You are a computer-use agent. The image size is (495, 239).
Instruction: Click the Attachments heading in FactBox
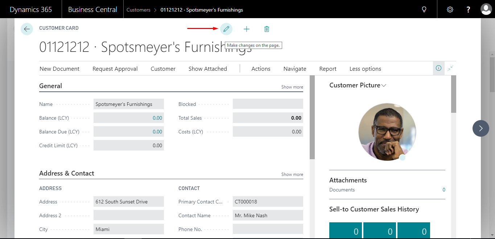[x=348, y=180]
